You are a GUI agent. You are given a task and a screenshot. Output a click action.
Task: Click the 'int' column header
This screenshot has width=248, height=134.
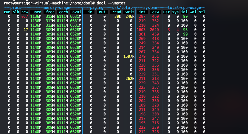click(x=142, y=12)
